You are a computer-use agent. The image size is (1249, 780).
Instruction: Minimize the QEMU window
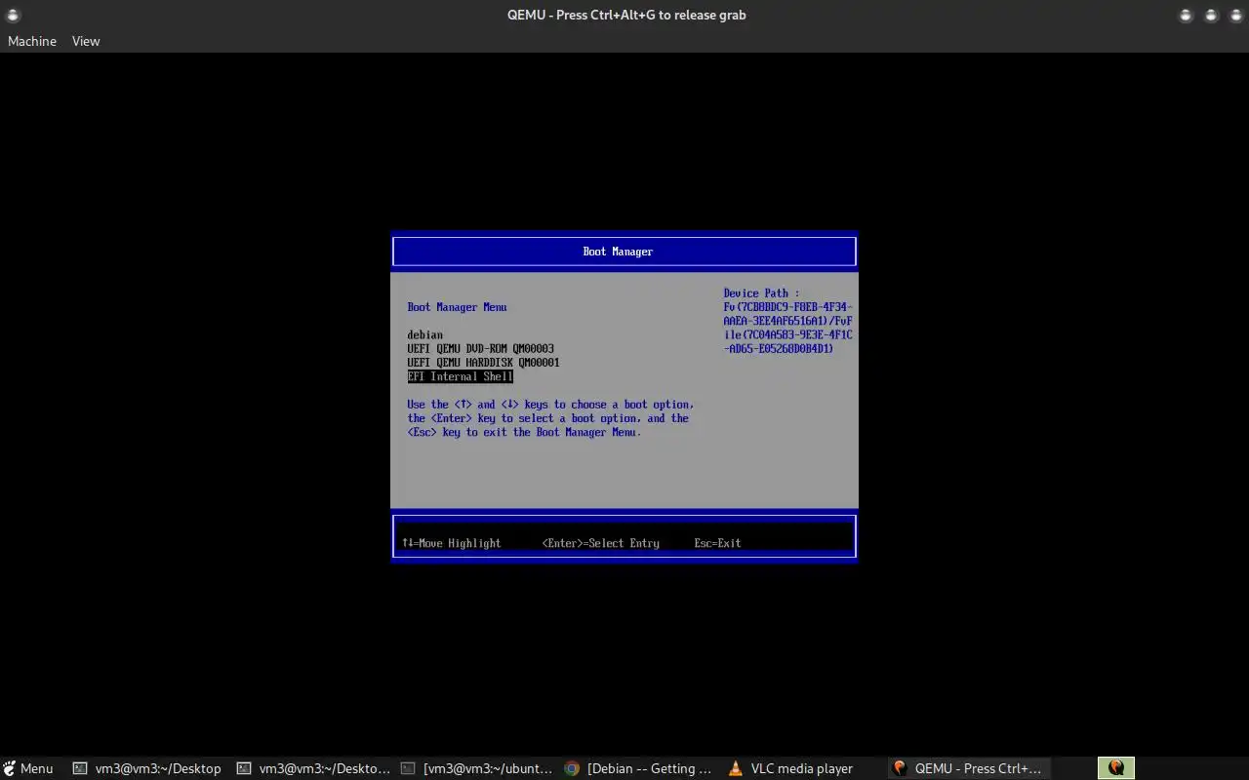[x=1186, y=15]
